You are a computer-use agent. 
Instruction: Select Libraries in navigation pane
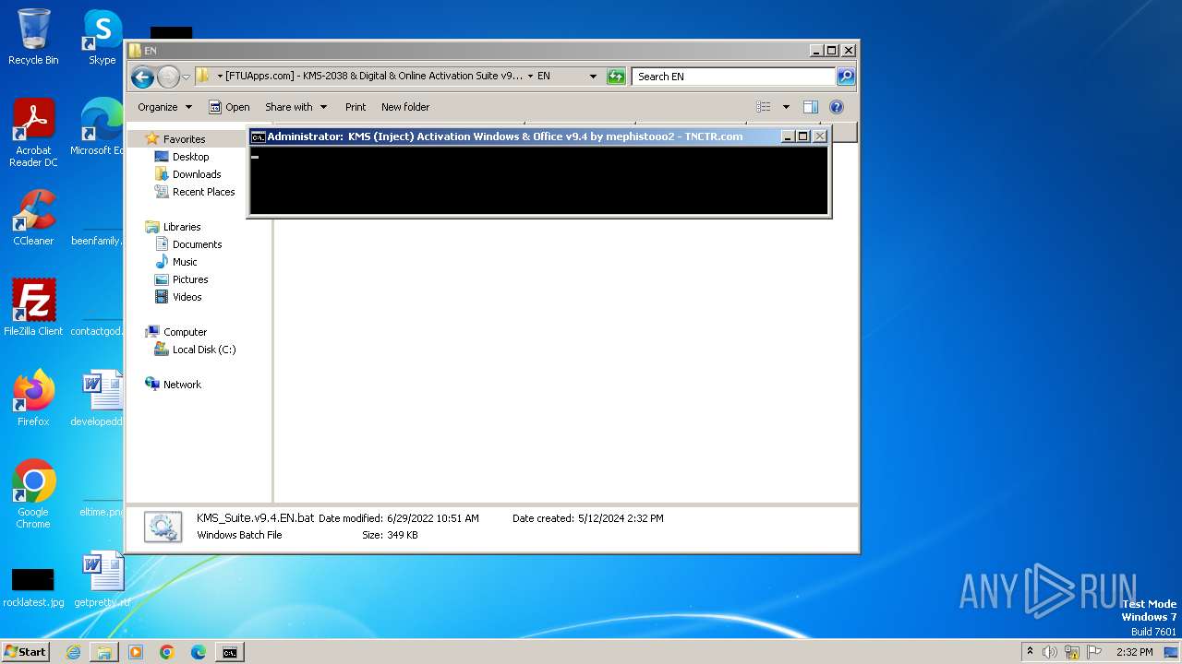click(182, 227)
